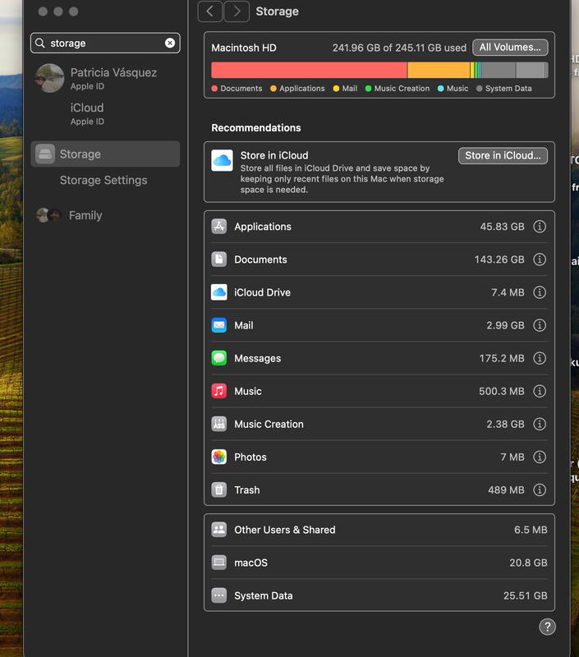Screen dimensions: 579x657
Task: Click gray System Data segment of bar
Action: point(499,70)
